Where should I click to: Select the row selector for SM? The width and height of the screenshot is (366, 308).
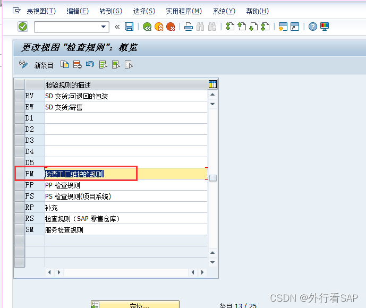20,230
